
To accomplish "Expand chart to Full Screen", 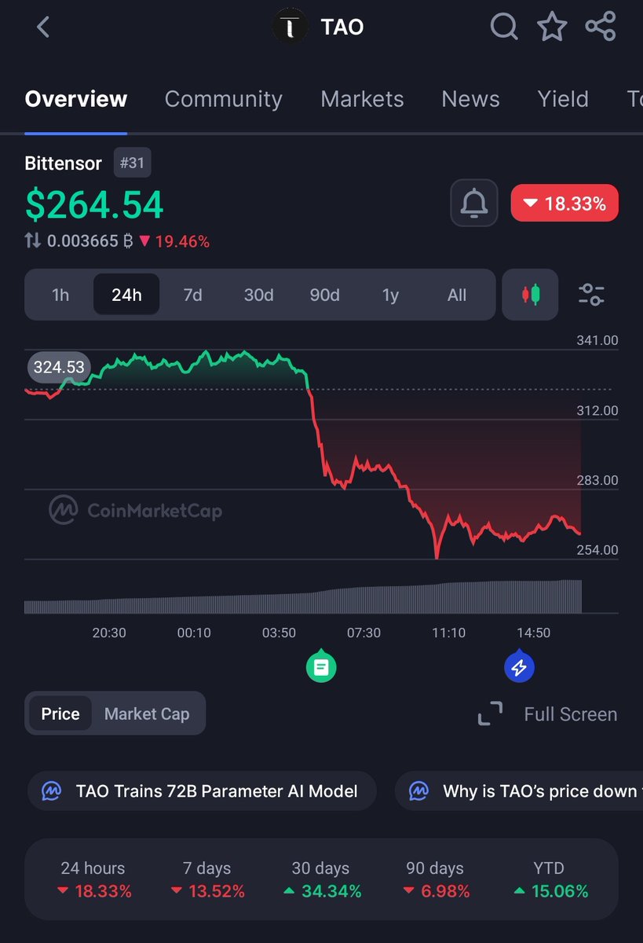I will 548,714.
